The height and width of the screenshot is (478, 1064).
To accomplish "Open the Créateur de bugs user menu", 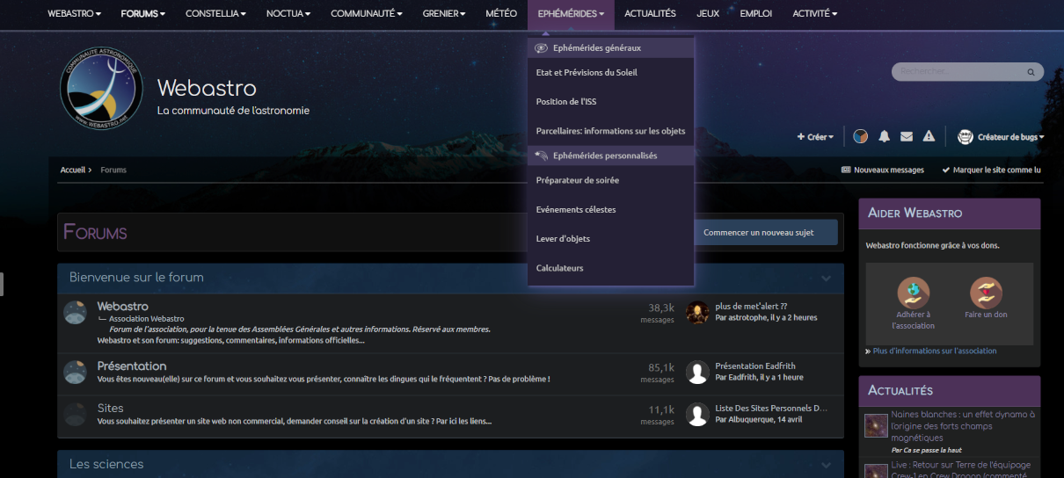I will [1010, 137].
